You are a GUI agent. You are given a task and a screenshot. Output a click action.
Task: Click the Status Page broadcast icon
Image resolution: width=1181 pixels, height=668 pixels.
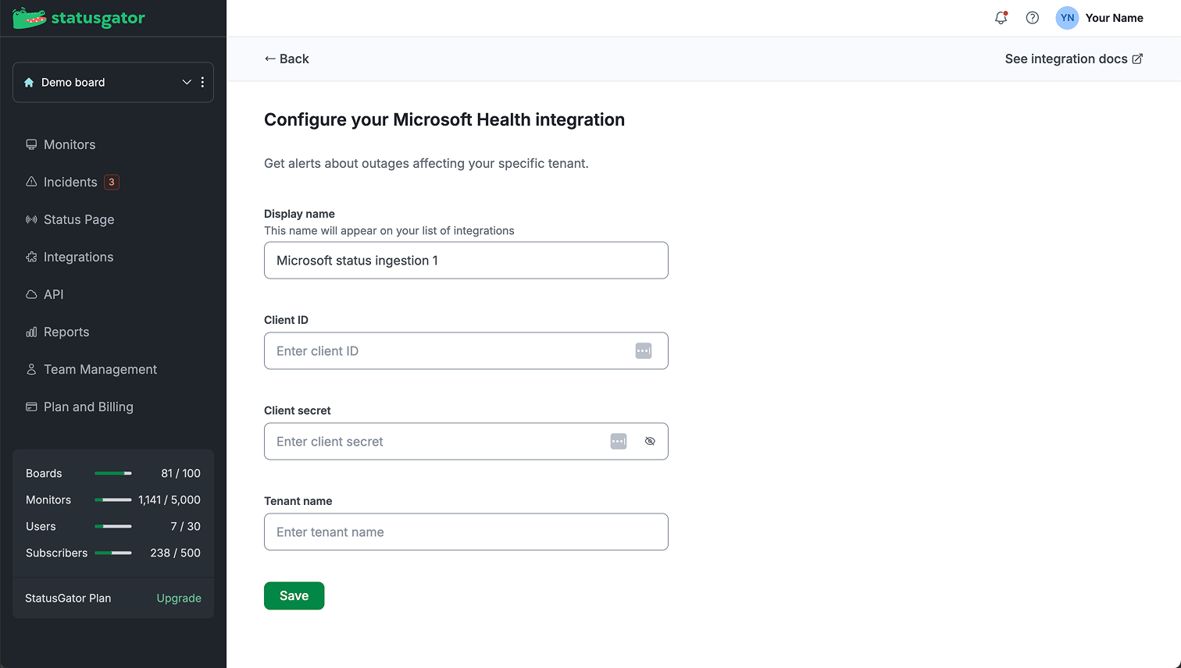click(31, 219)
